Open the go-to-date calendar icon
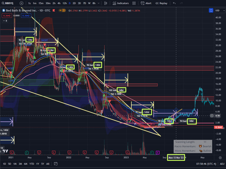The image size is (226, 169). pyautogui.click(x=56, y=164)
